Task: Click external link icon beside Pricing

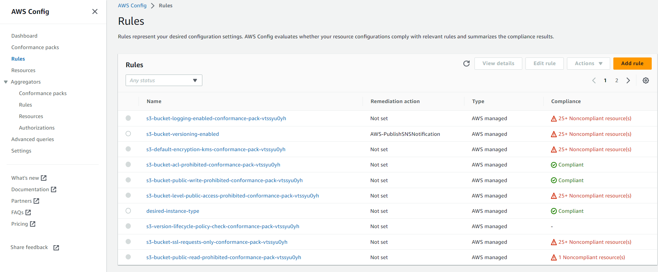Action: point(32,224)
